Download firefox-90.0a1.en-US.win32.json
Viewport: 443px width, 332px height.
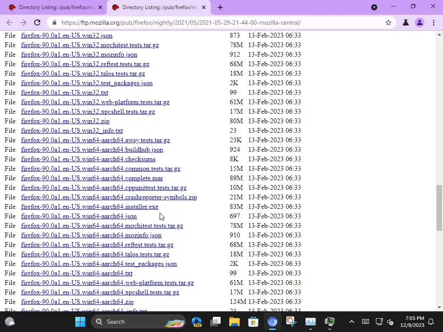(x=67, y=35)
